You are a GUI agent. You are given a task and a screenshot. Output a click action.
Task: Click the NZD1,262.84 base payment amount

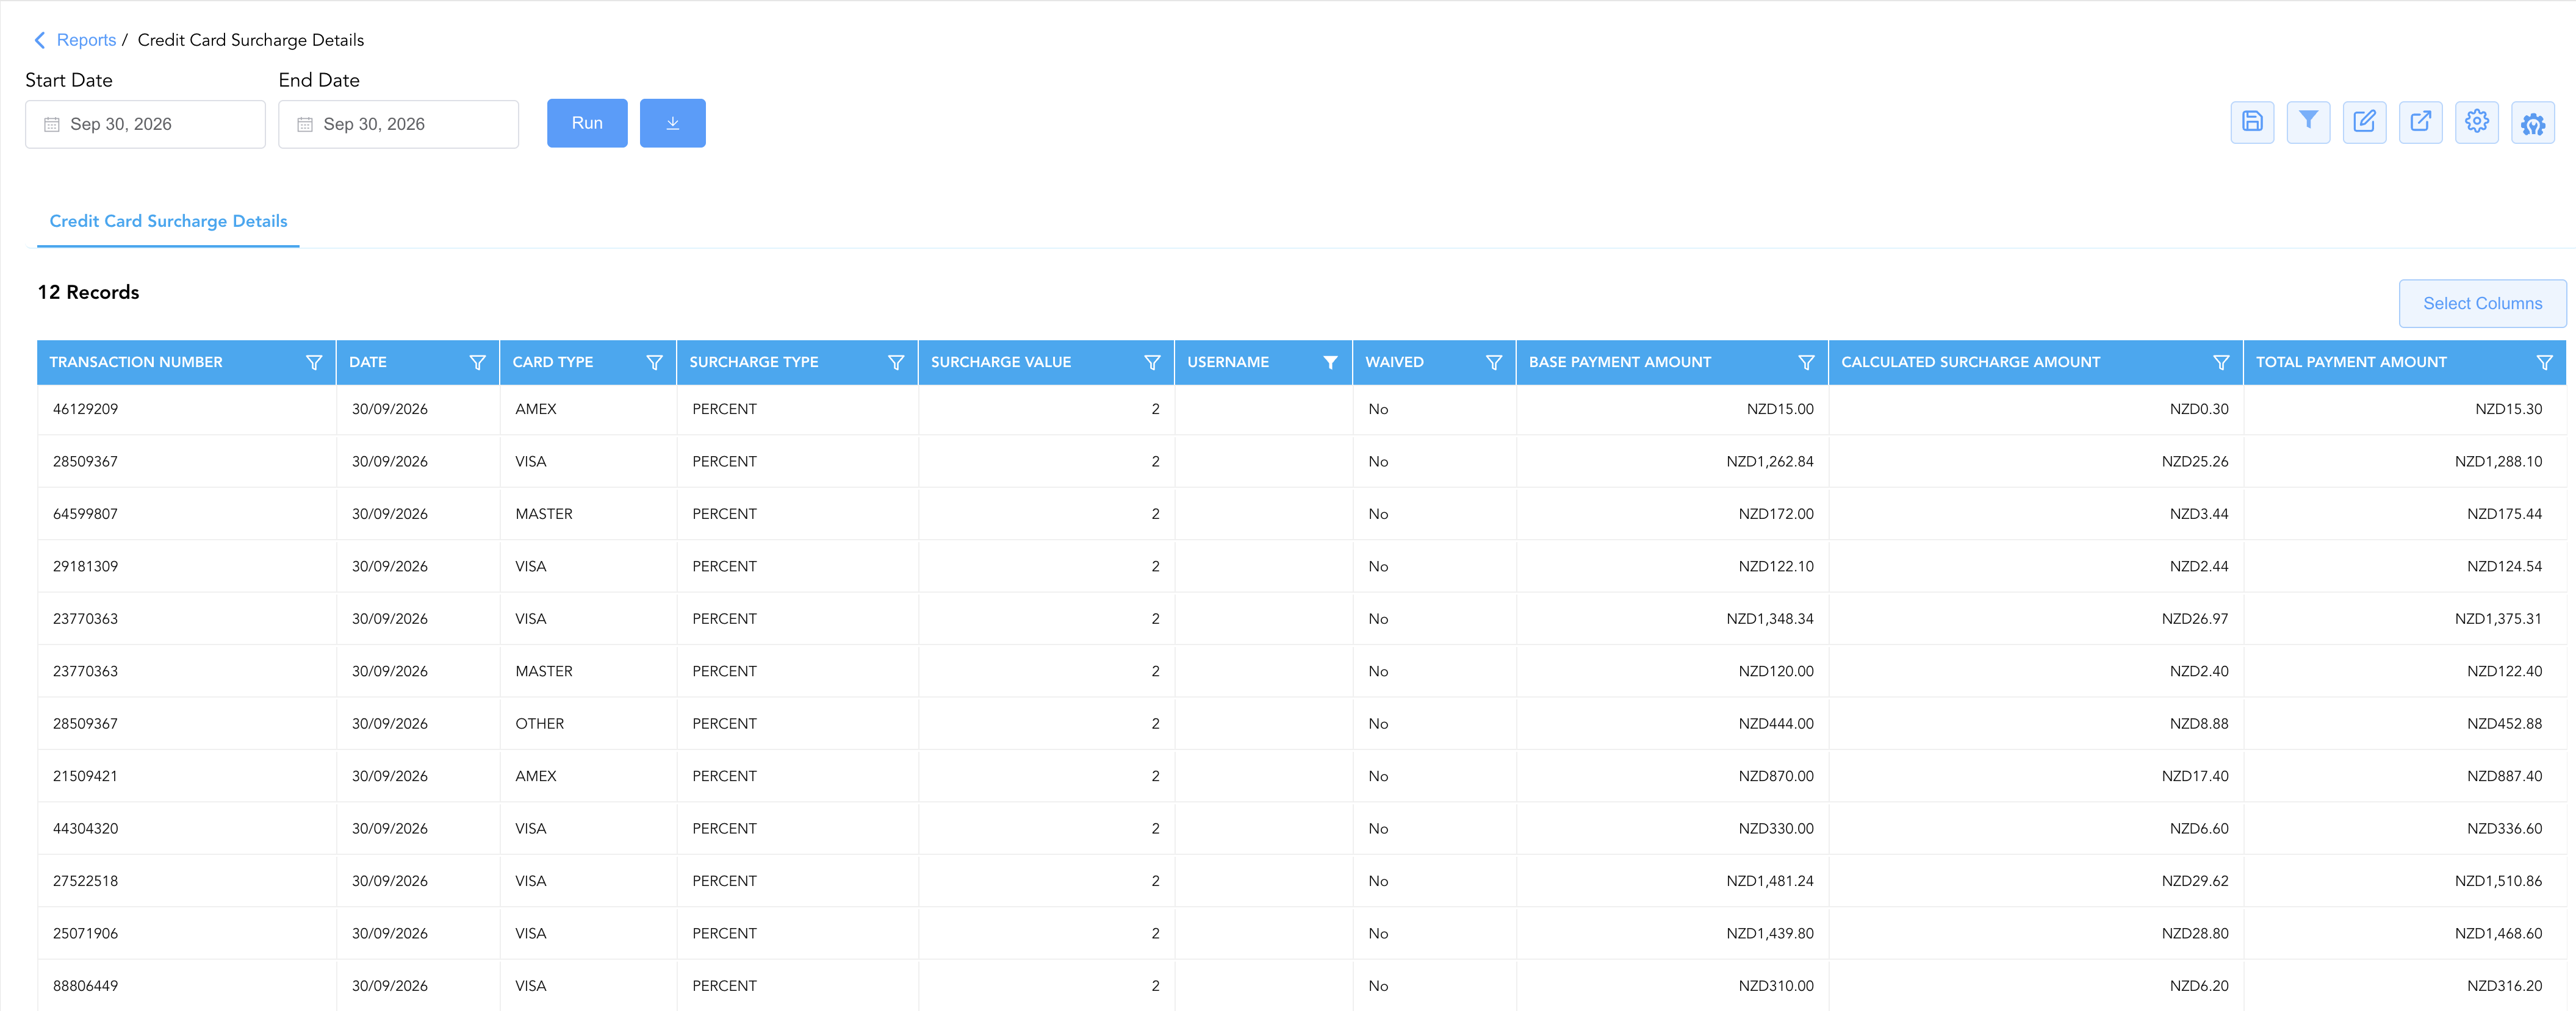coord(1769,462)
